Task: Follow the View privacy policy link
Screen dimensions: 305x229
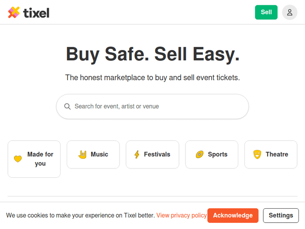Action: pos(181,216)
